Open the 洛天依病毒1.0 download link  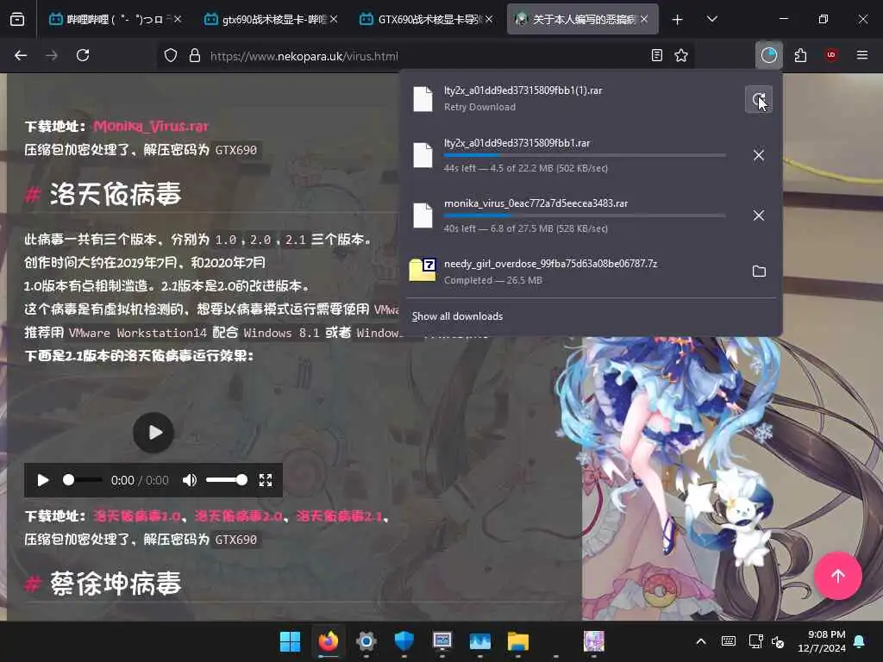pos(137,516)
